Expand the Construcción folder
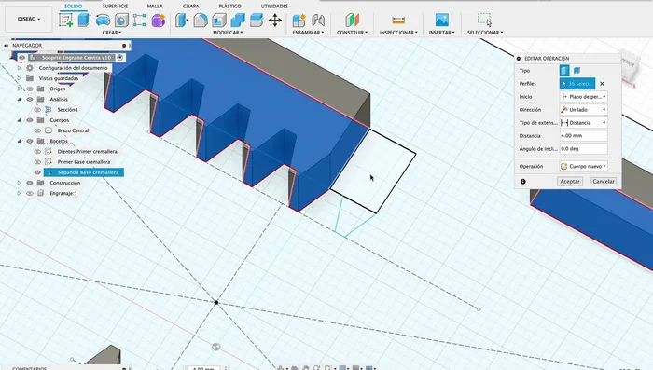The width and height of the screenshot is (653, 370). [x=19, y=183]
